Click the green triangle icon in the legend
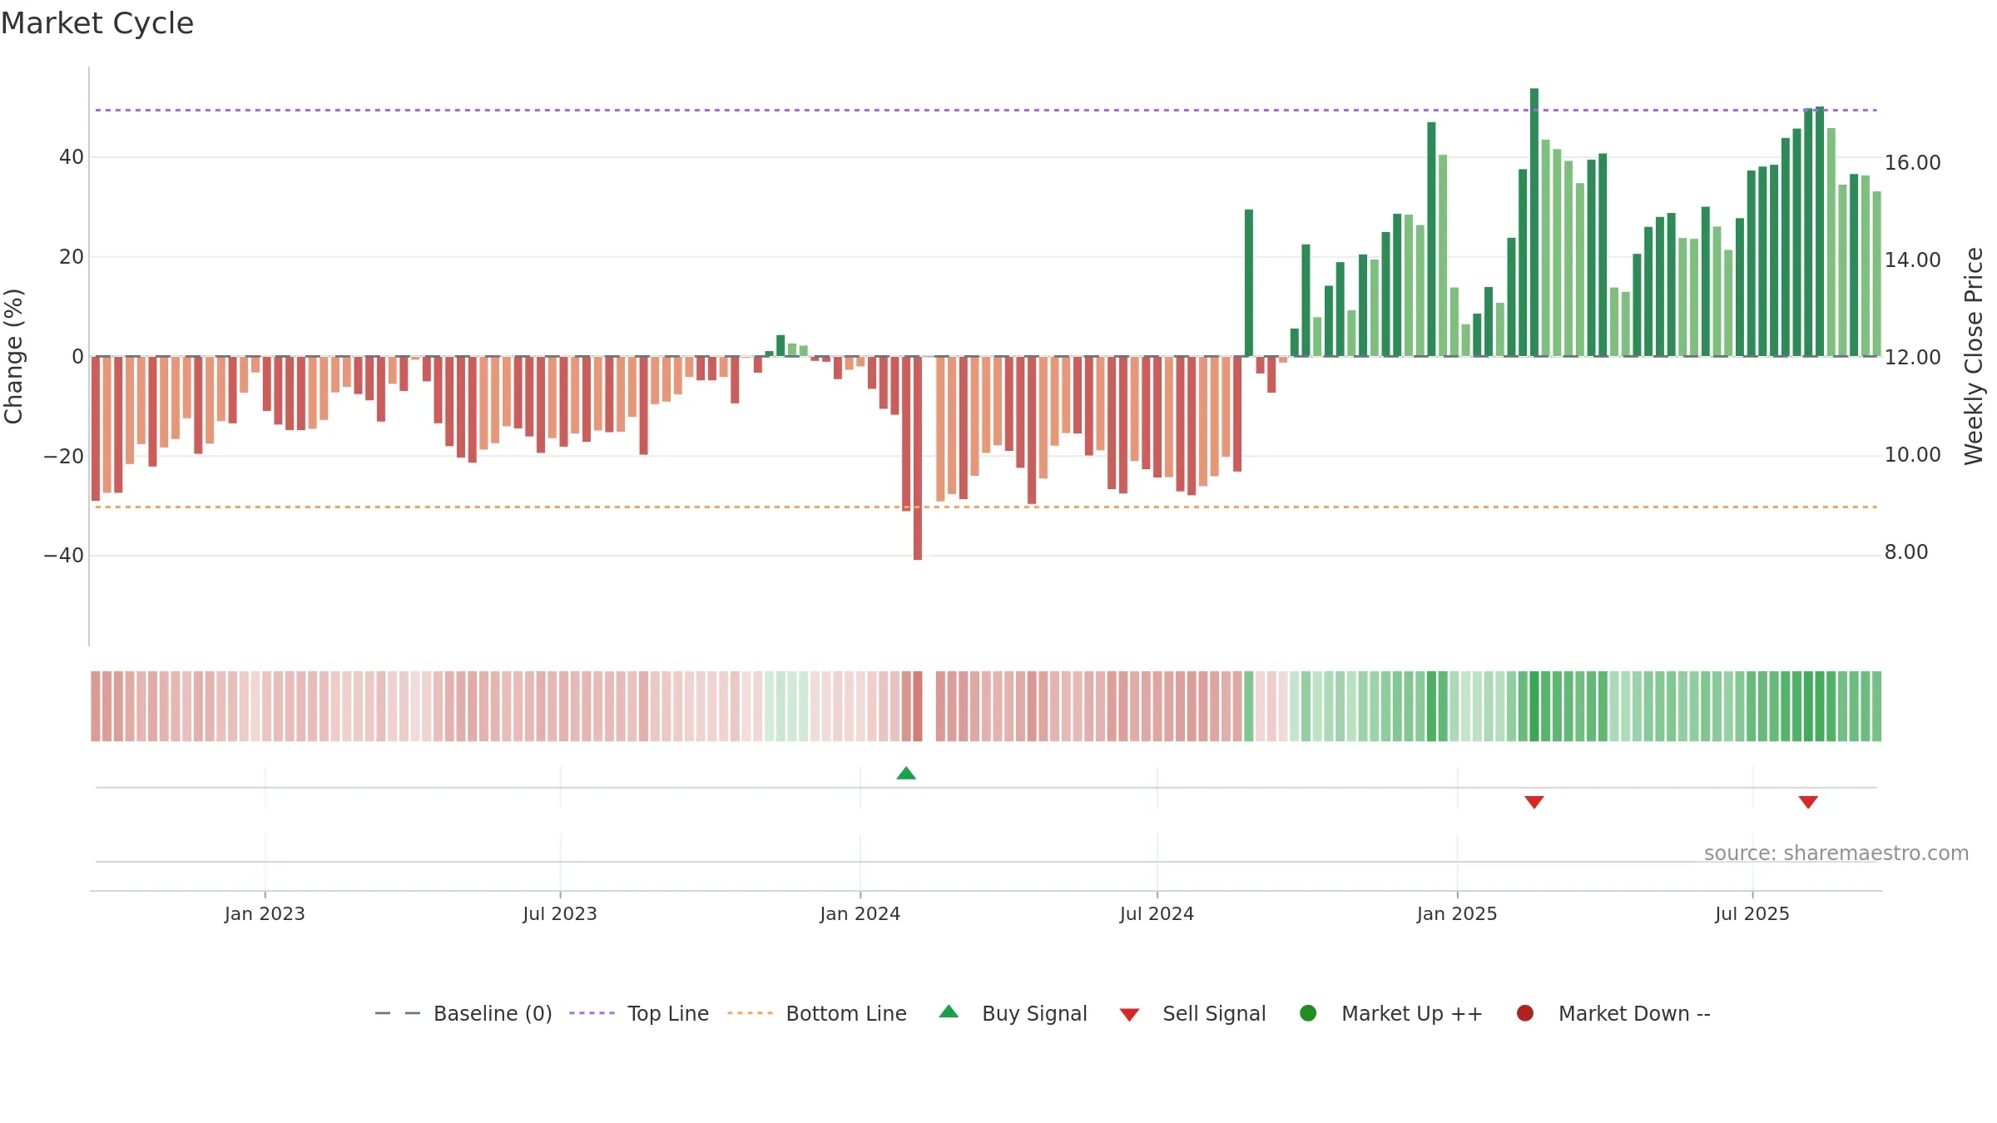 (x=949, y=1012)
